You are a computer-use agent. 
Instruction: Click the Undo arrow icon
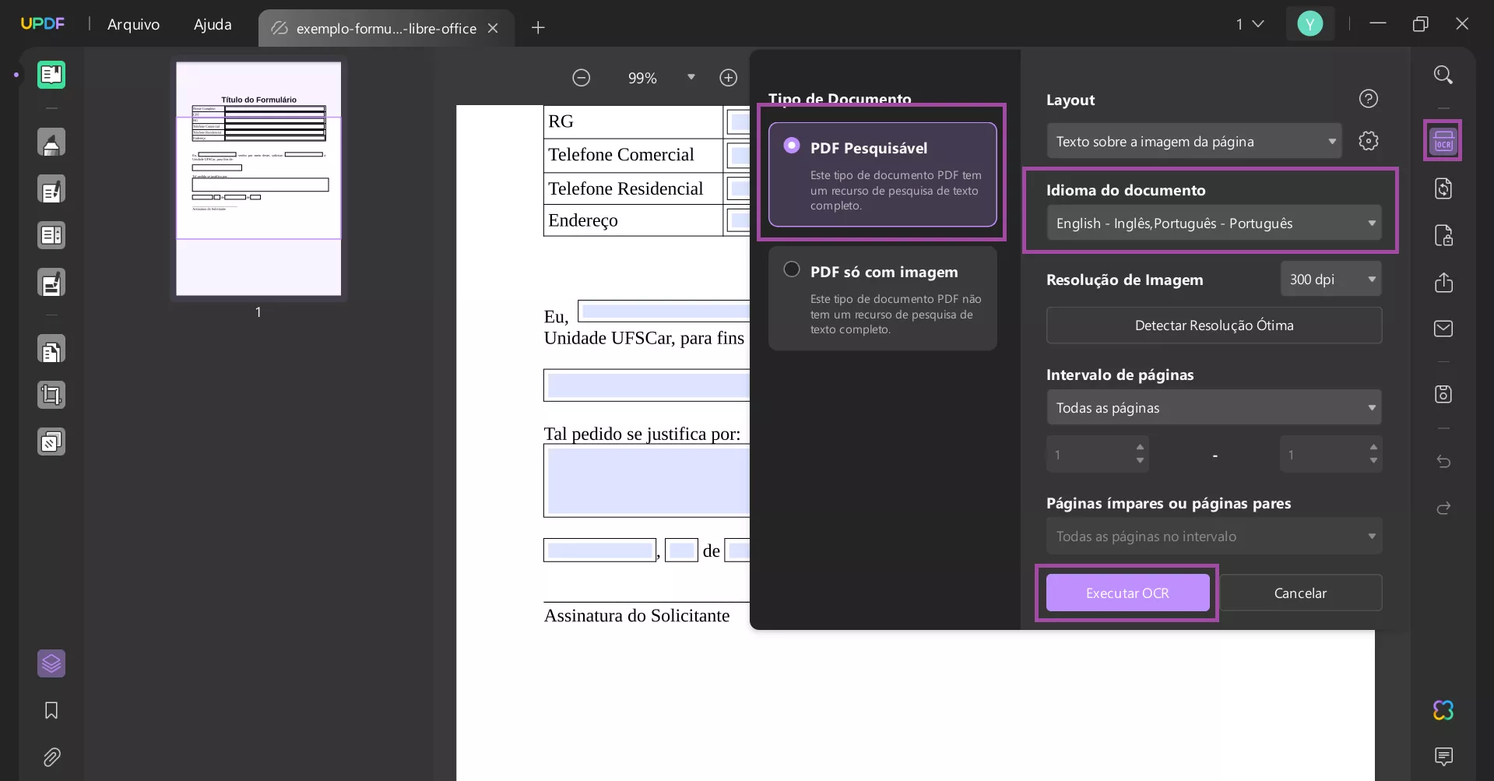coord(1443,462)
